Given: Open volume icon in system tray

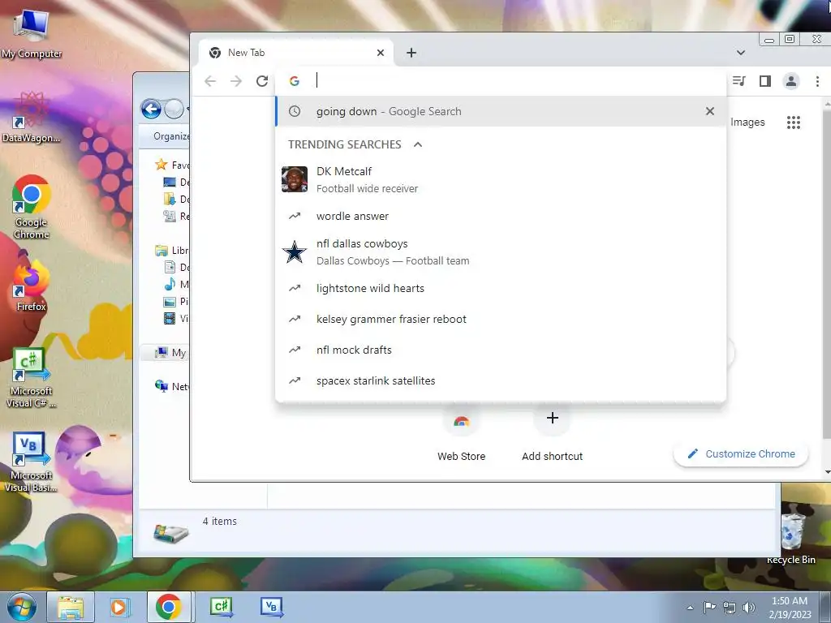Looking at the screenshot, I should point(749,608).
